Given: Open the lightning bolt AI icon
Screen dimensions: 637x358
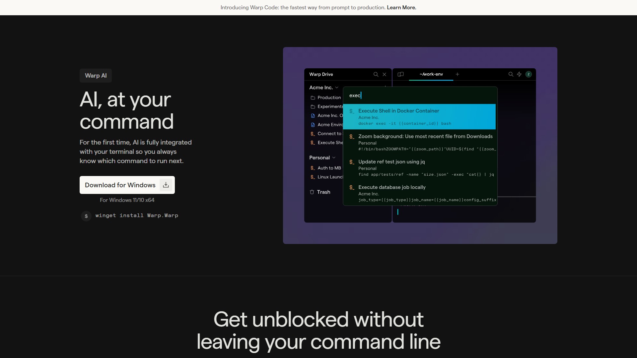Looking at the screenshot, I should tap(519, 74).
